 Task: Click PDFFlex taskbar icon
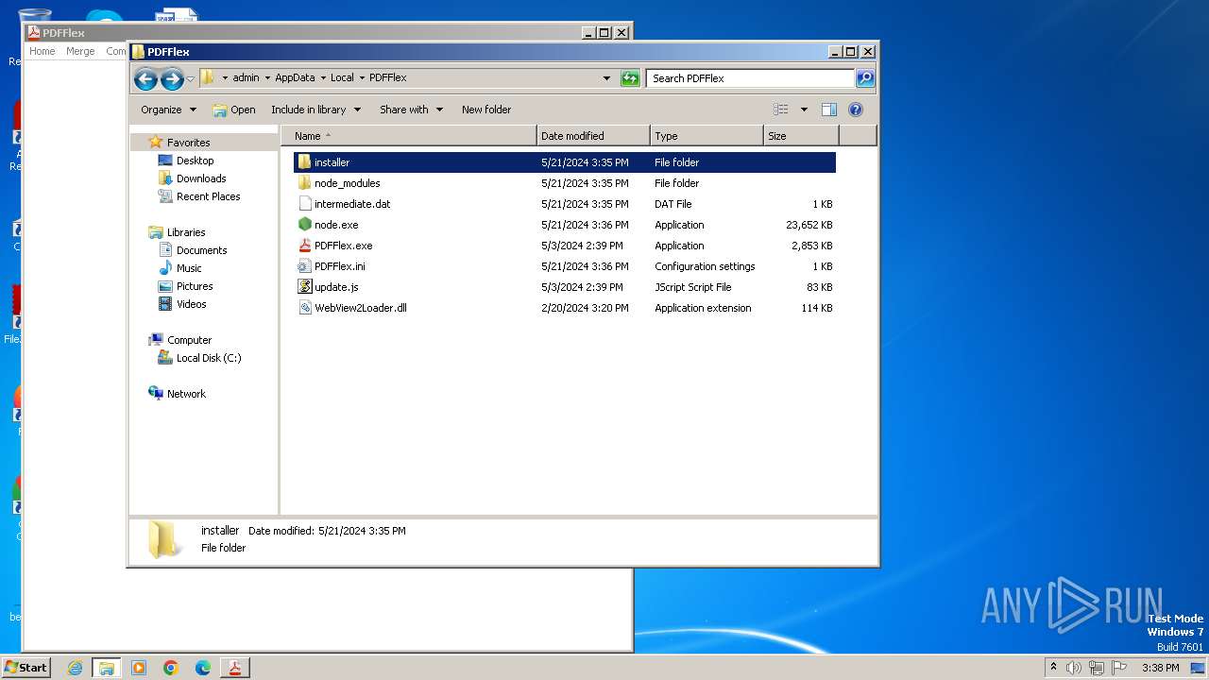235,668
